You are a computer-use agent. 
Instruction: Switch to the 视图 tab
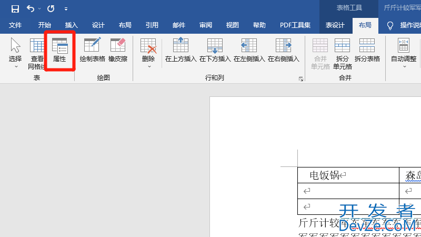[233, 25]
